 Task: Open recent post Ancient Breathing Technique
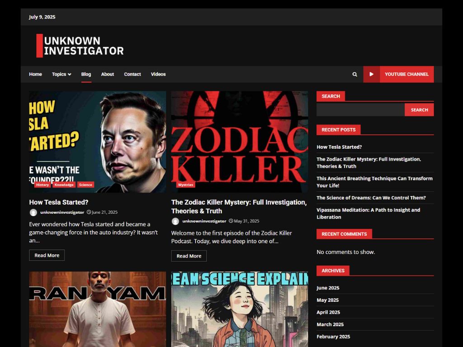374,182
